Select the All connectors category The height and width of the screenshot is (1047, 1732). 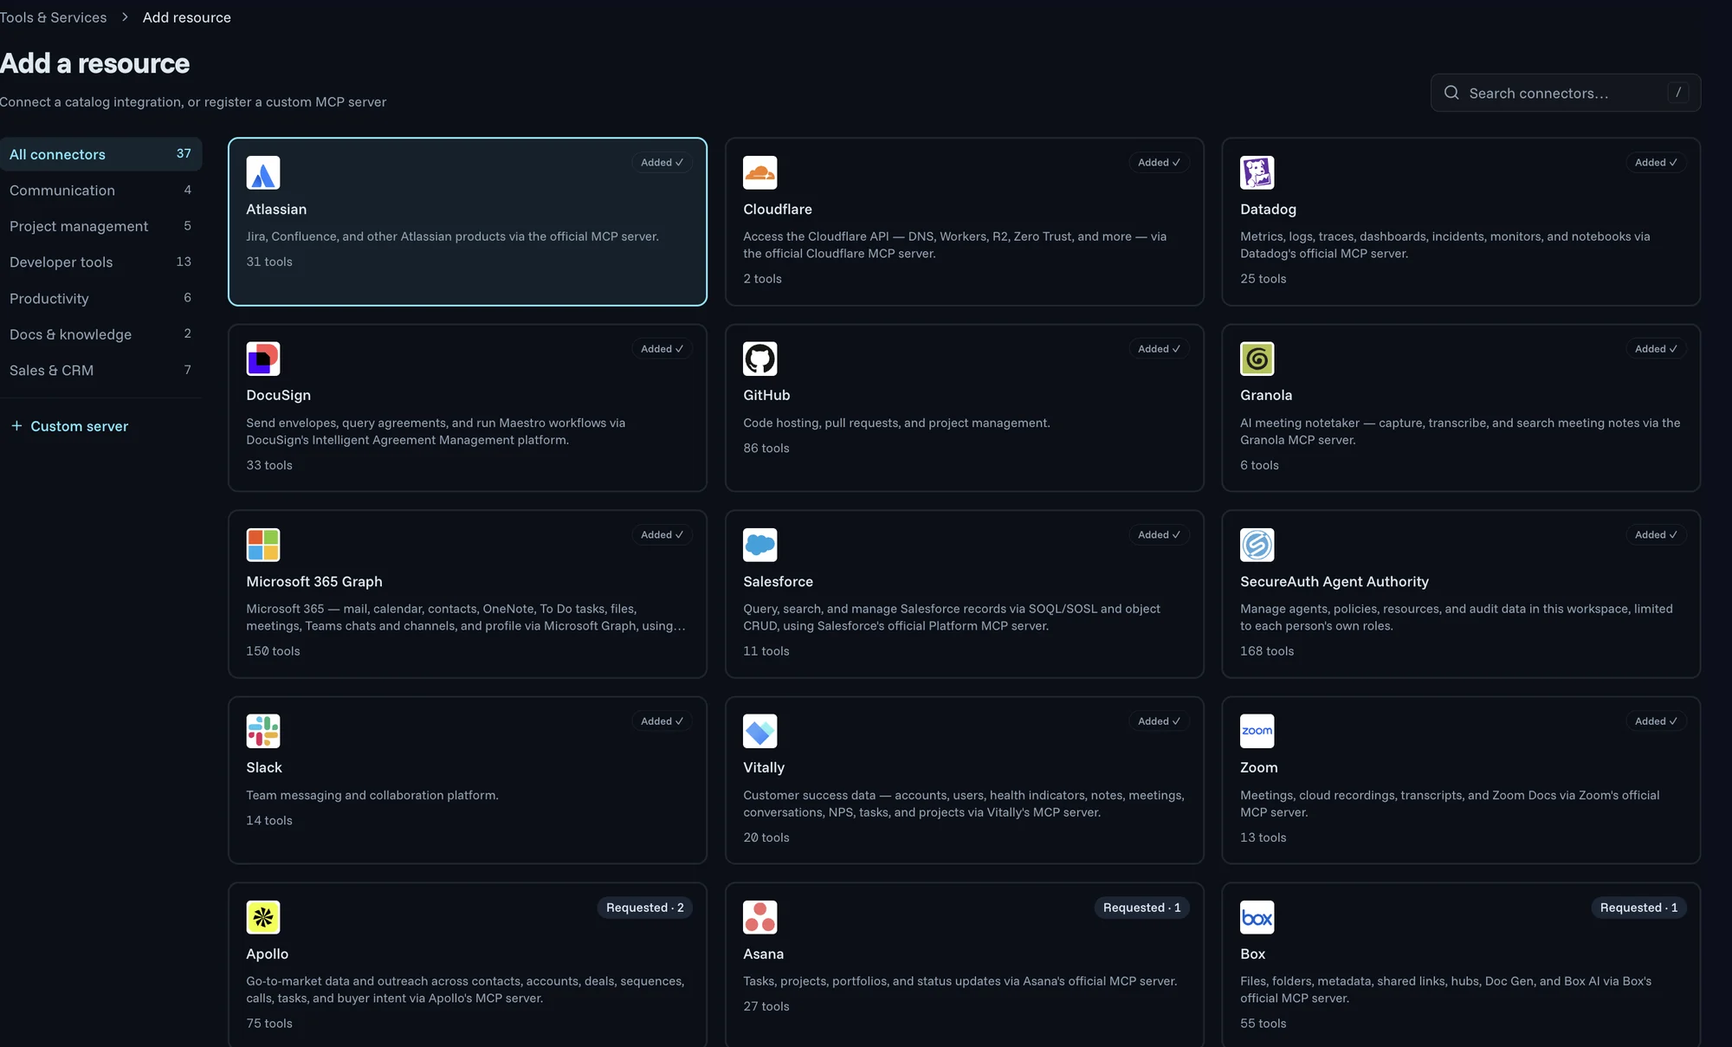[100, 154]
